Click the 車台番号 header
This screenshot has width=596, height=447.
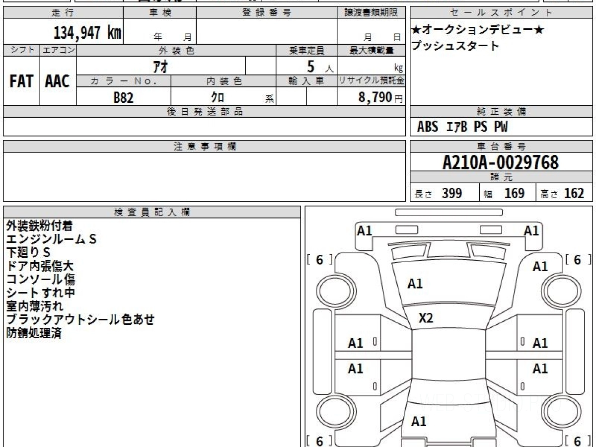point(502,147)
